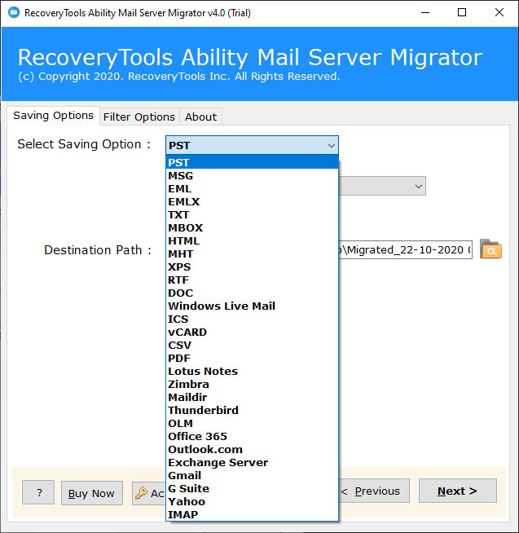The height and width of the screenshot is (533, 519).
Task: Pick Windows Live Mail option
Action: click(222, 306)
